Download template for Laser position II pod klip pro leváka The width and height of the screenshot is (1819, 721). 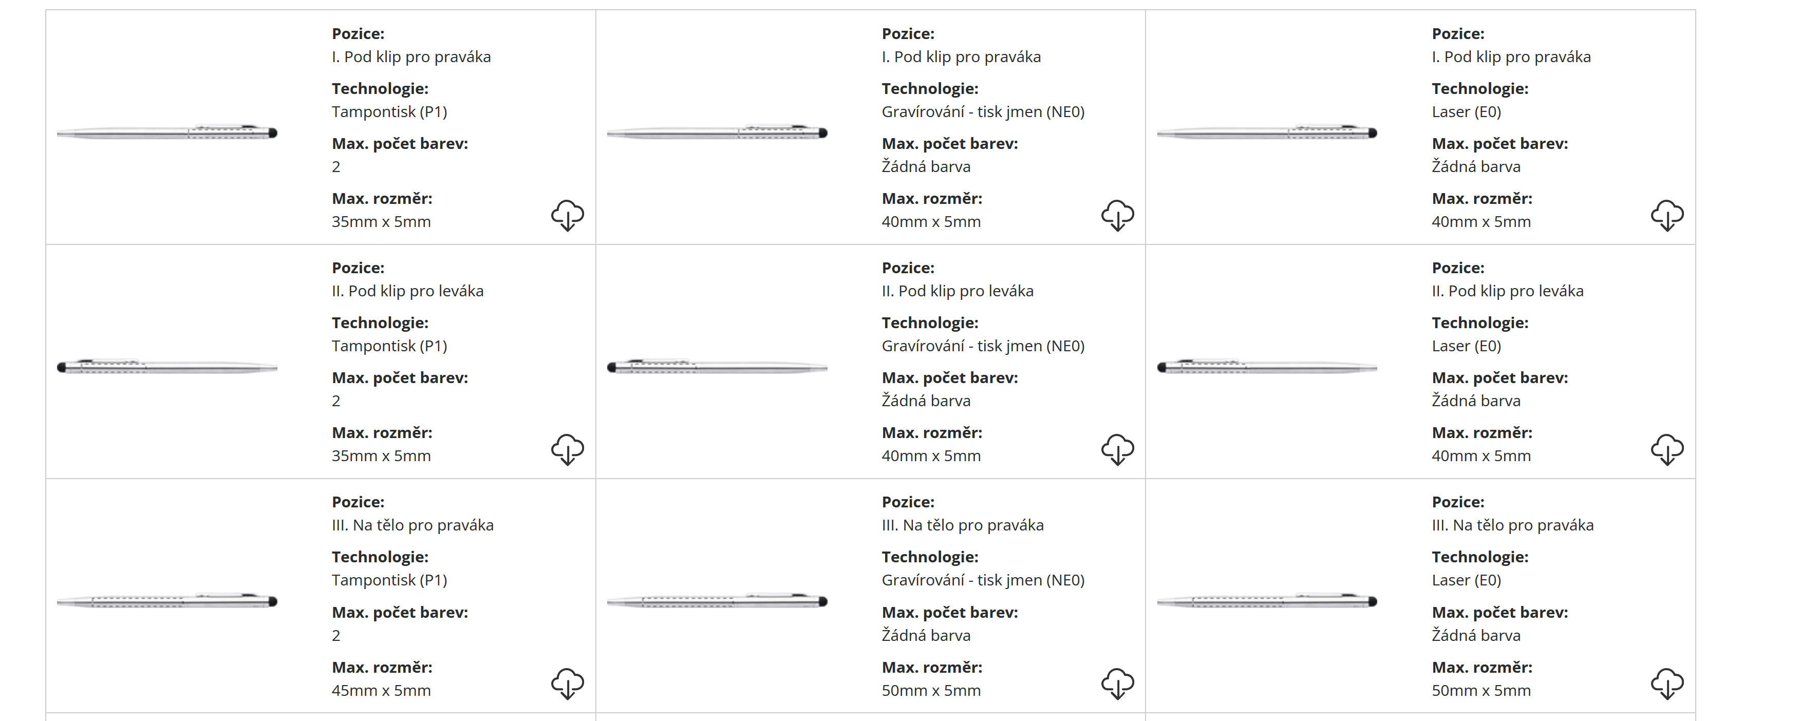pos(1666,449)
